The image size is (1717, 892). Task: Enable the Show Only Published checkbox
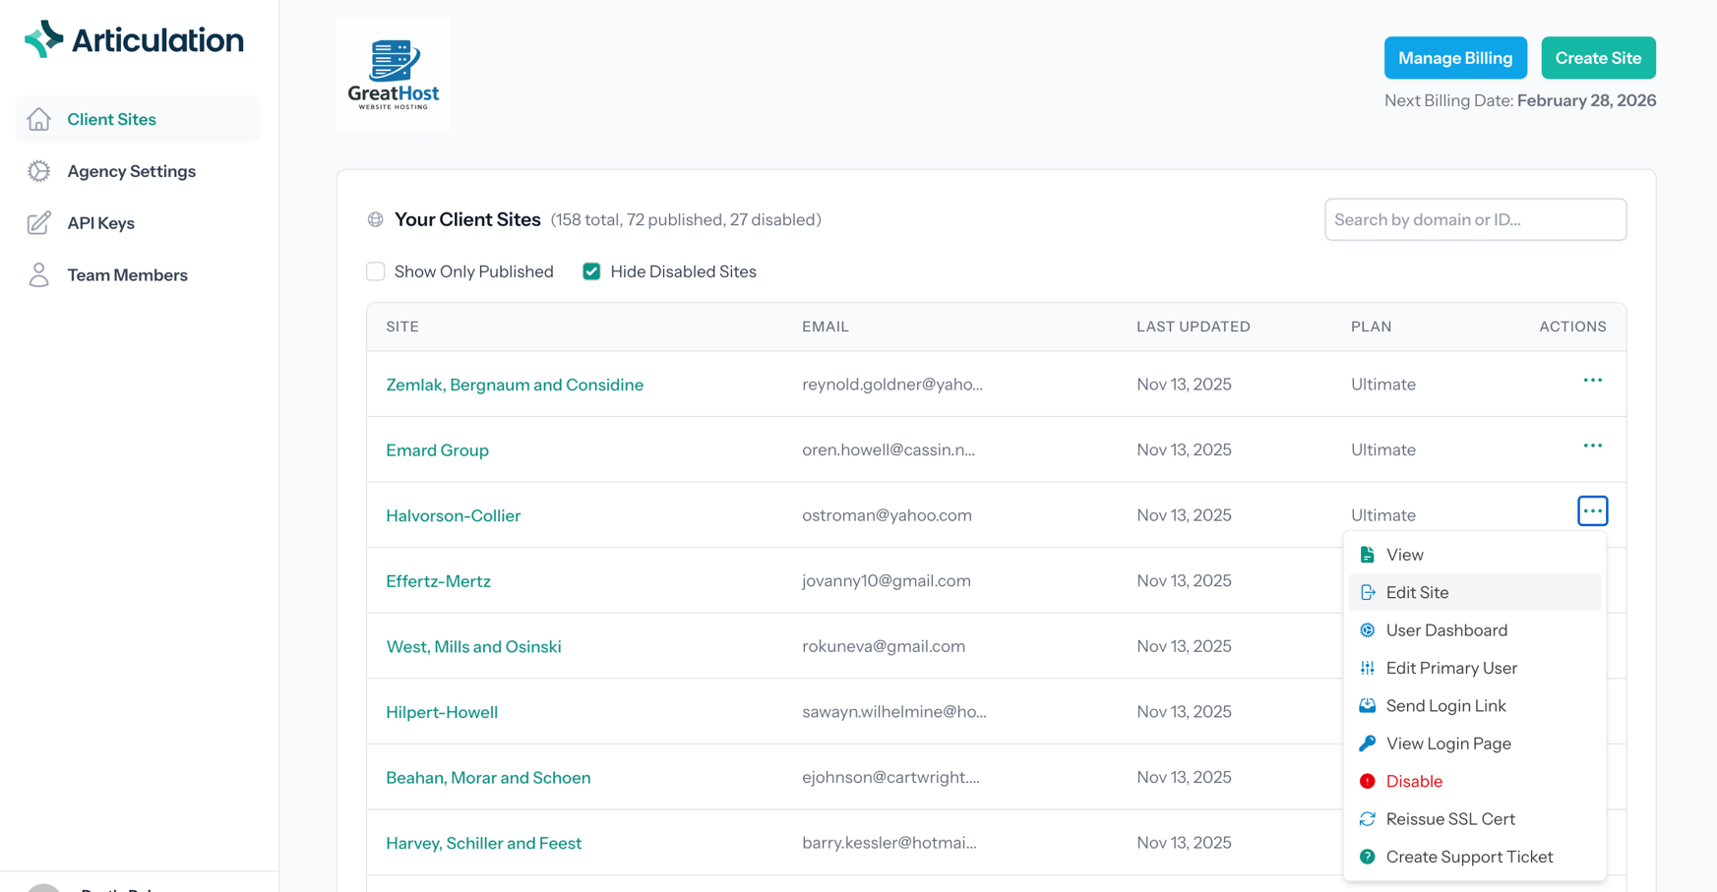tap(375, 270)
